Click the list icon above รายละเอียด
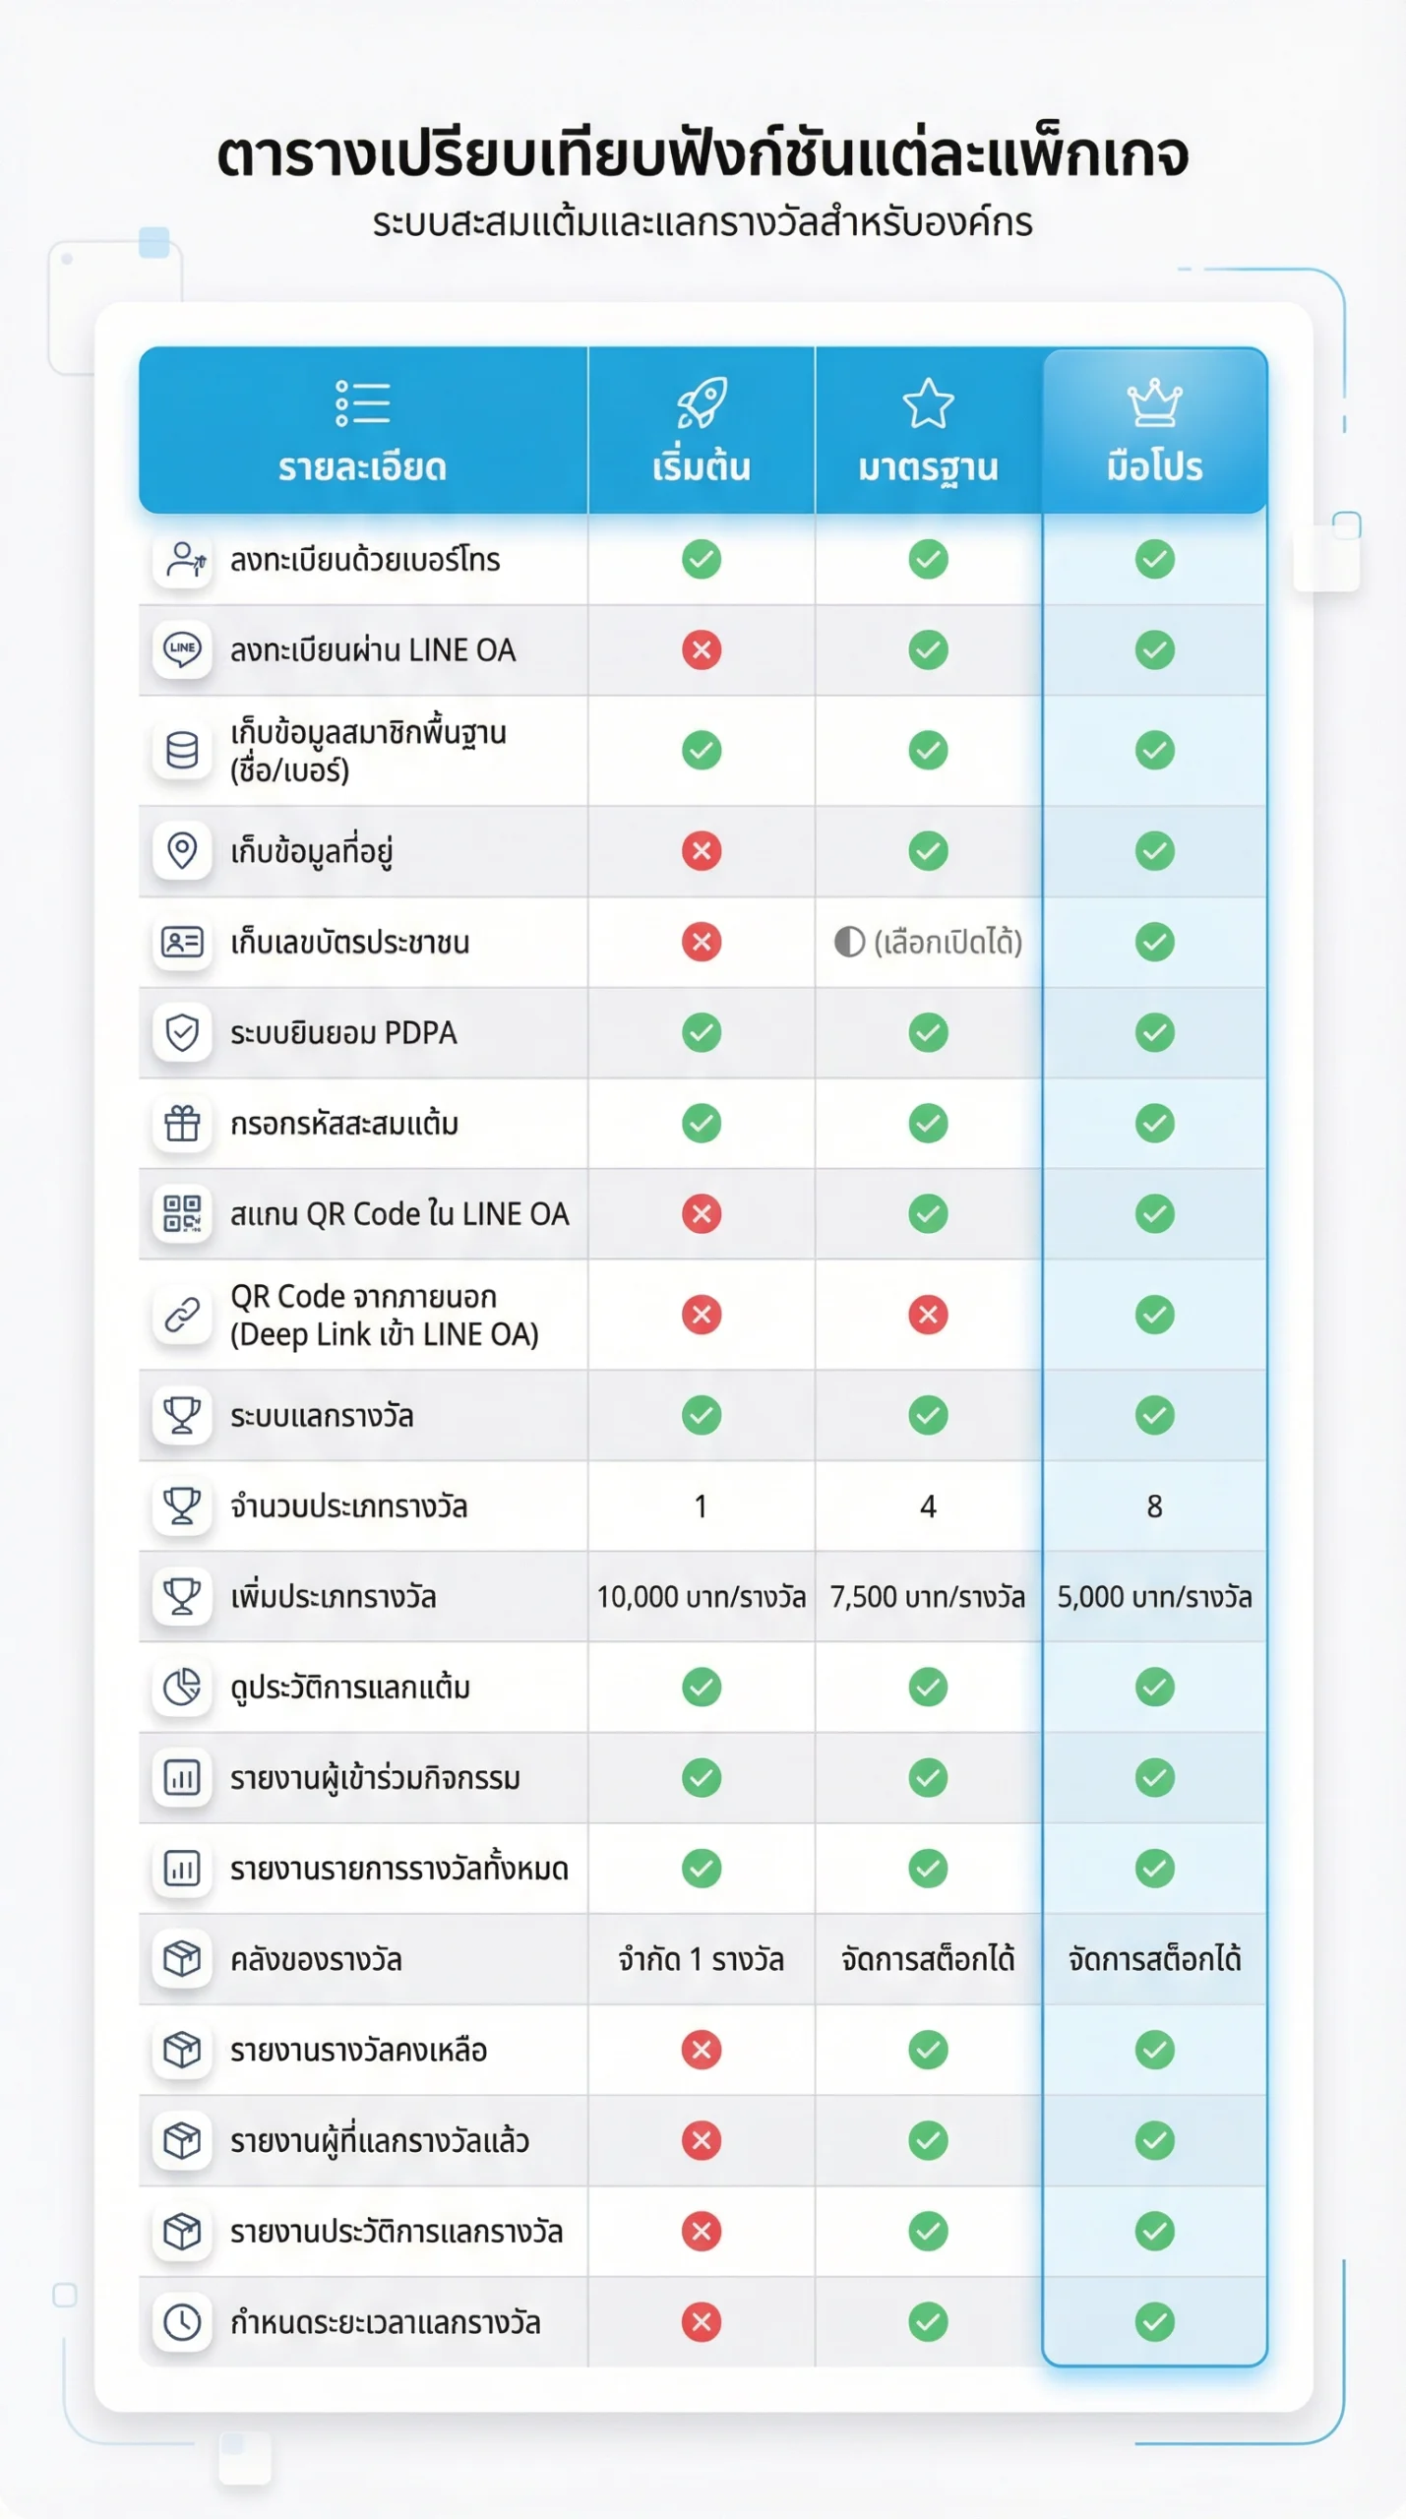The height and width of the screenshot is (2519, 1406). coord(362,403)
